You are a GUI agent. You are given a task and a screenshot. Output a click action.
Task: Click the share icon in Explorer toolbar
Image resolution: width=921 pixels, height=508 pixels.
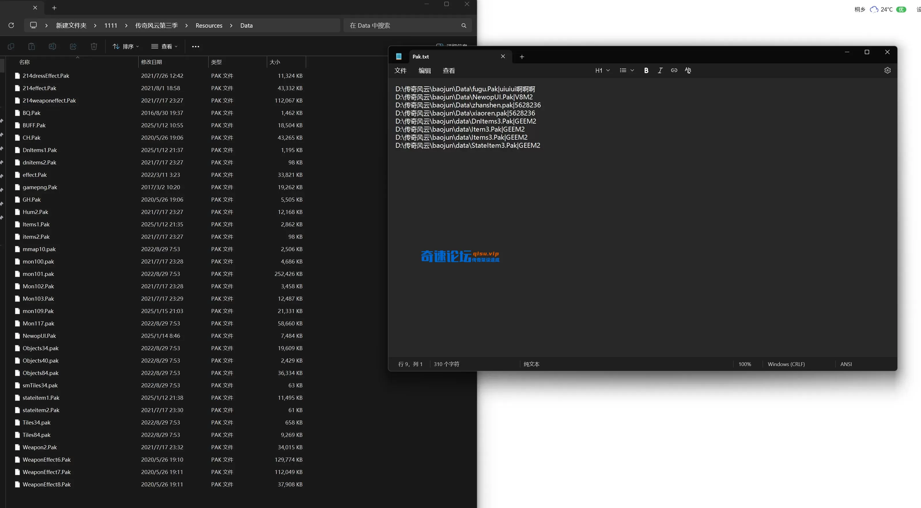tap(73, 46)
